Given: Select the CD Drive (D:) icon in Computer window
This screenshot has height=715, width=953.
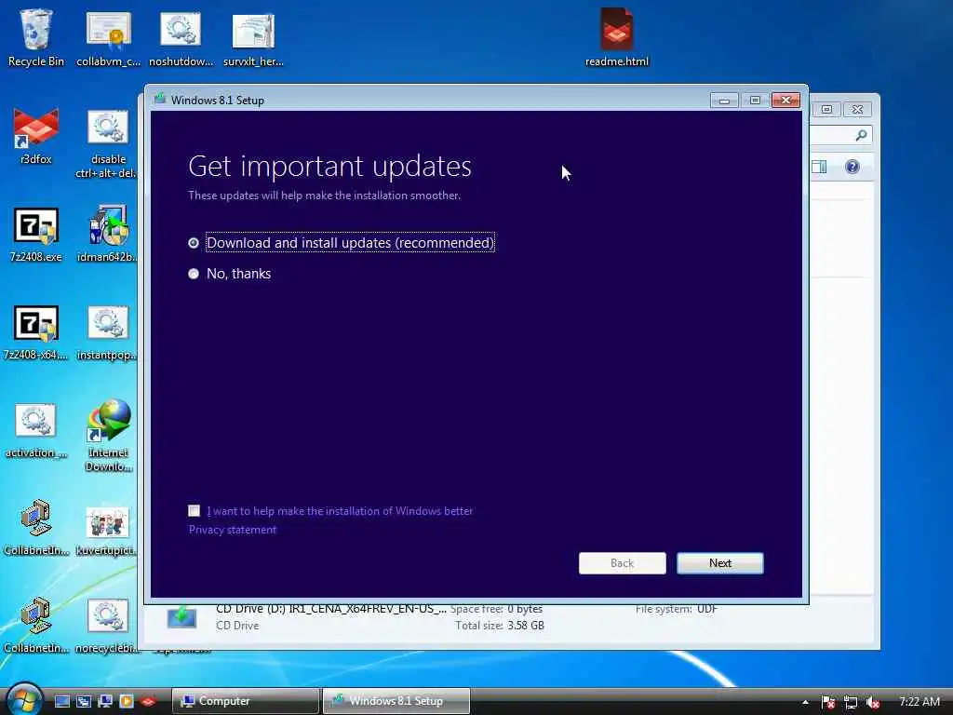Looking at the screenshot, I should pyautogui.click(x=181, y=617).
